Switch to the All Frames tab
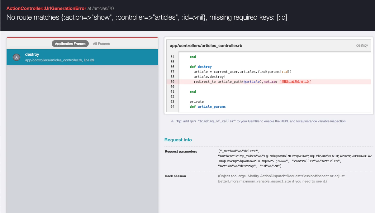Screen dimensions: 375x213 coord(101,44)
